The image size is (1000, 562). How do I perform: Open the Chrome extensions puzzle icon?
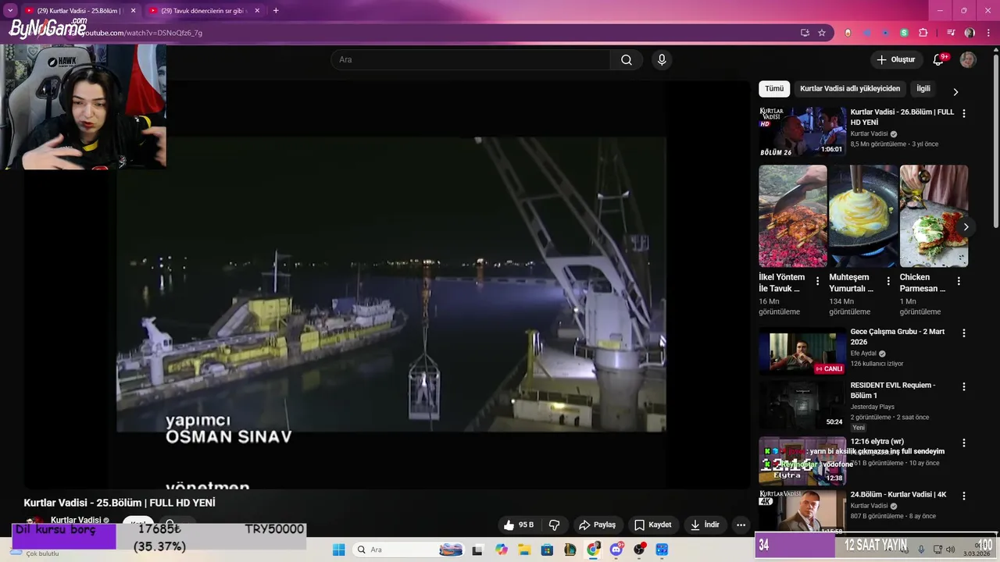[x=923, y=33]
